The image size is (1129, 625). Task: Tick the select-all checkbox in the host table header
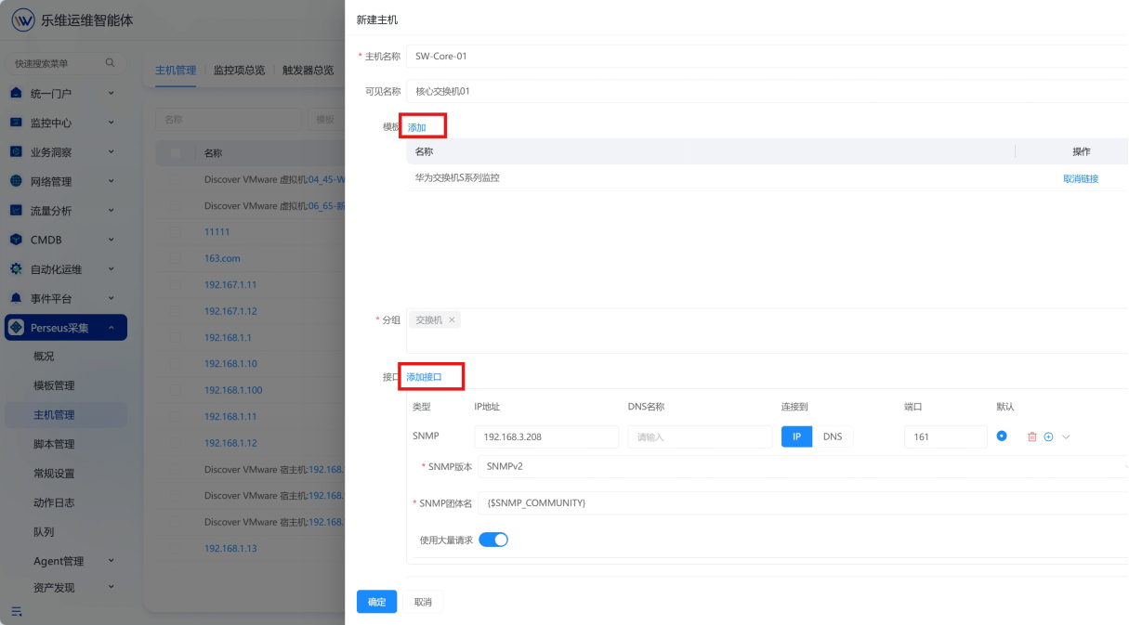tap(176, 153)
